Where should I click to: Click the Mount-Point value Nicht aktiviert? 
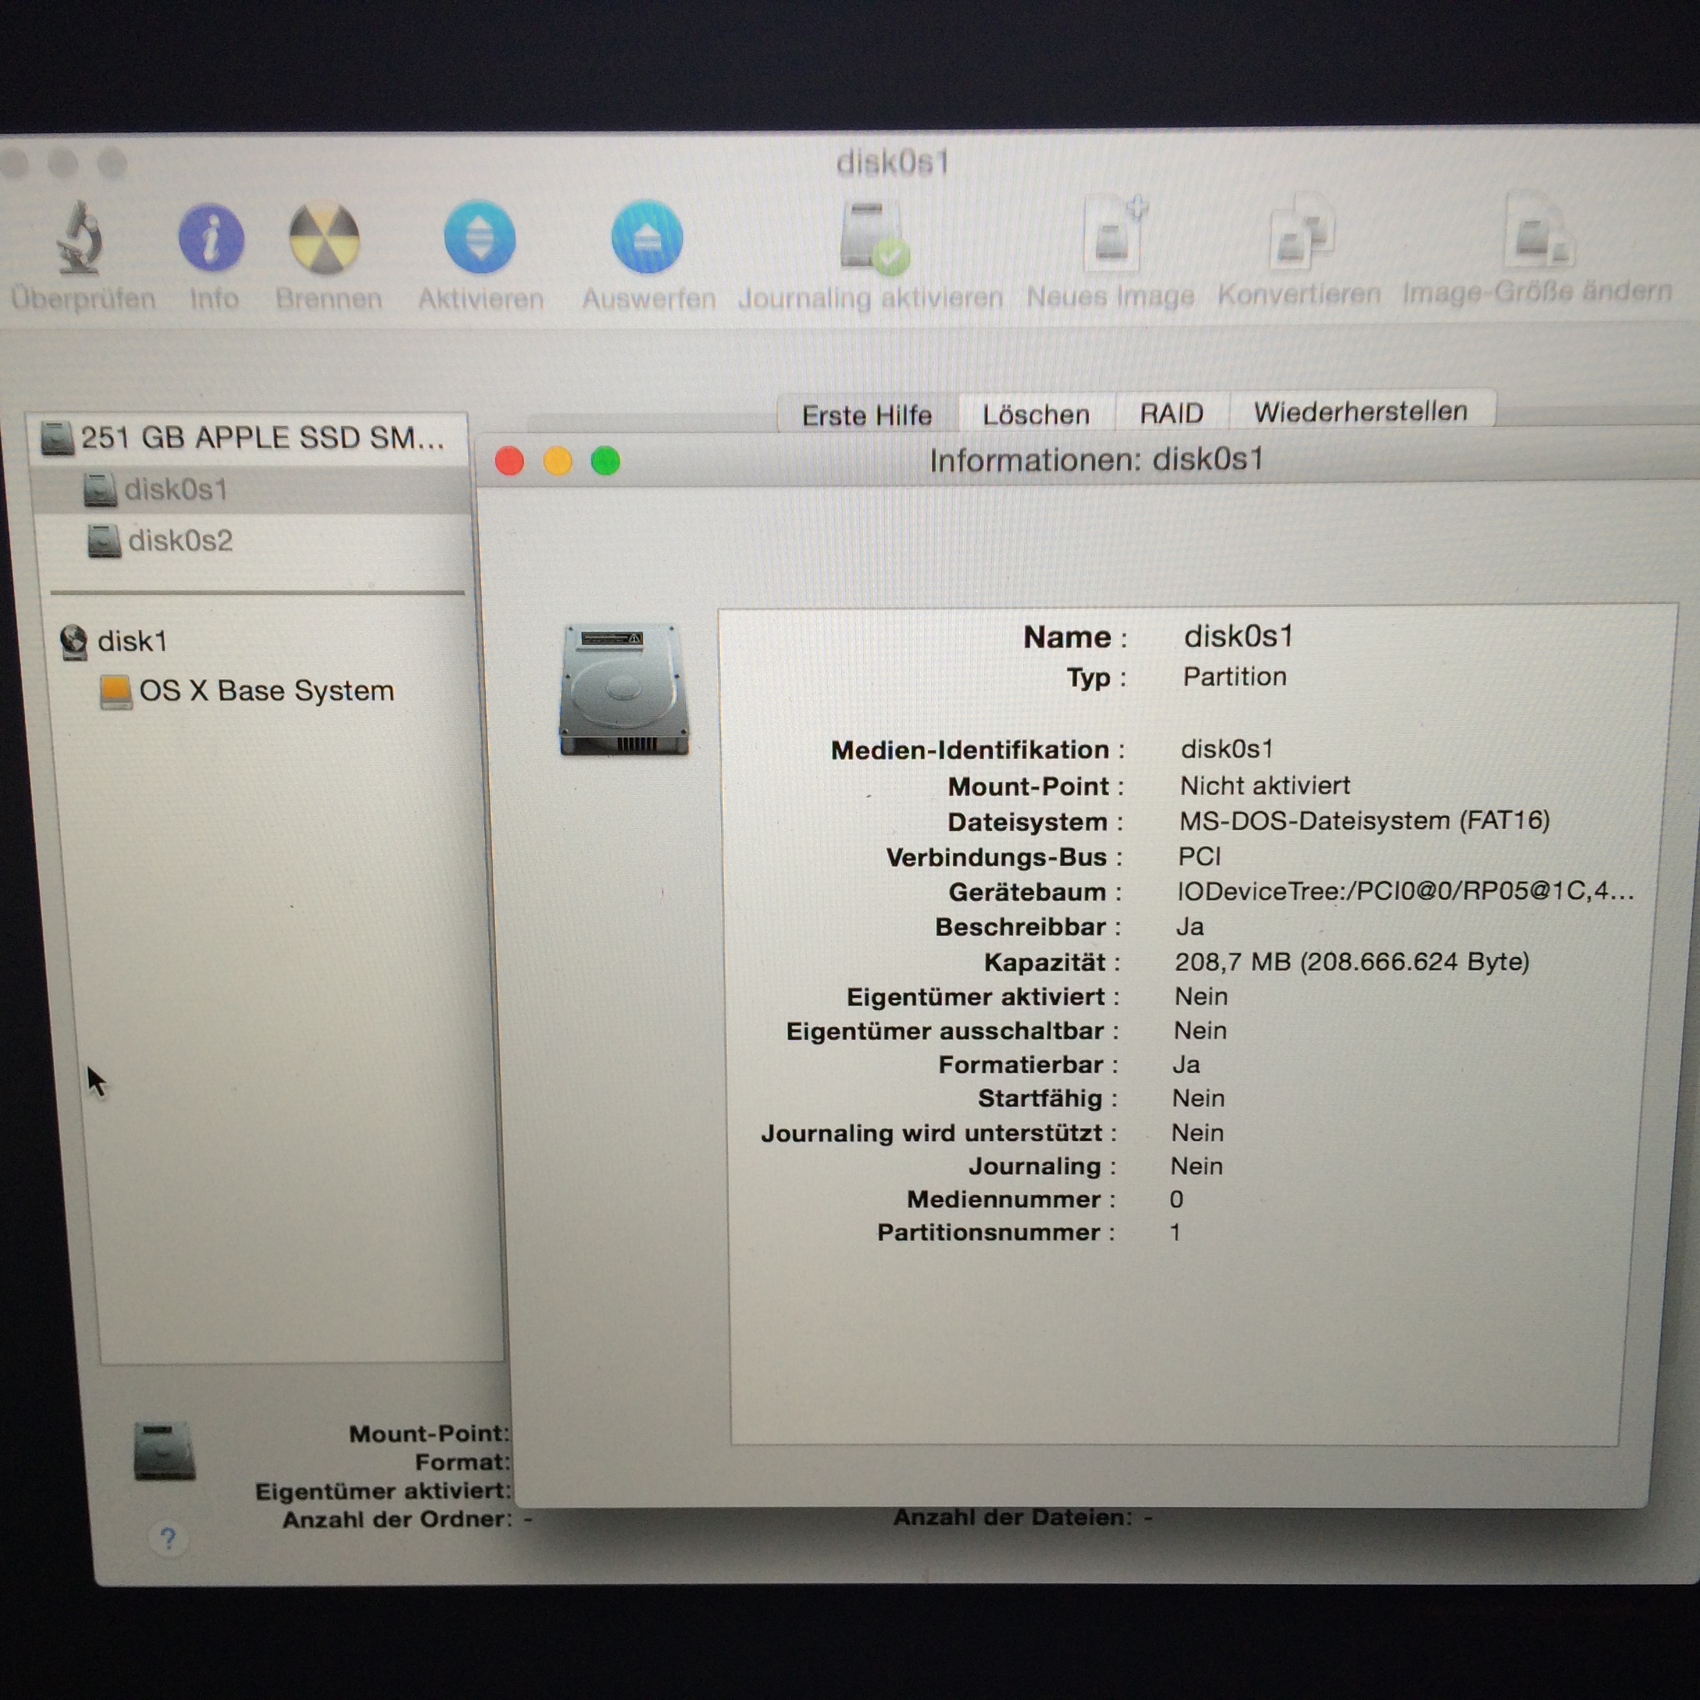point(1265,785)
